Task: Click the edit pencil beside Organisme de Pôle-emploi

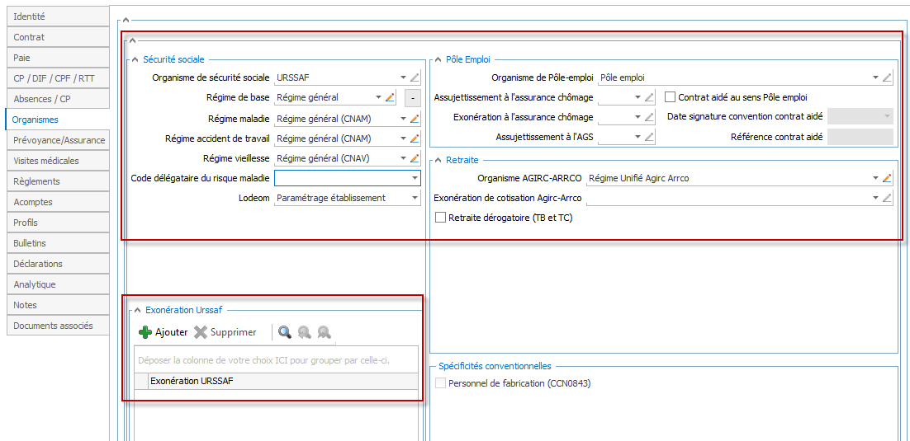Action: tap(887, 77)
